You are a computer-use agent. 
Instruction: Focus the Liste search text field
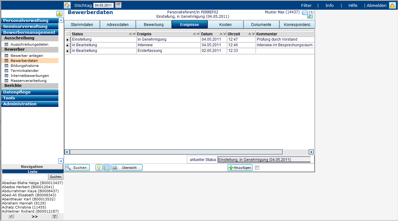(25, 177)
